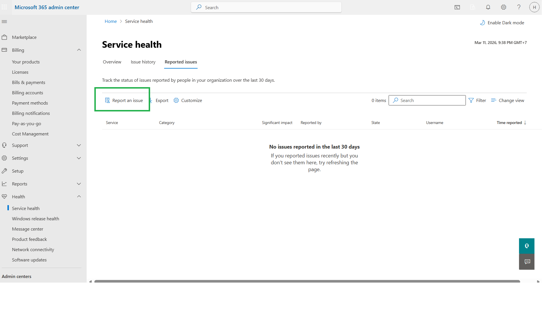Click the horizontal scrollbar at bottom
This screenshot has height=320, width=545.
(x=307, y=281)
